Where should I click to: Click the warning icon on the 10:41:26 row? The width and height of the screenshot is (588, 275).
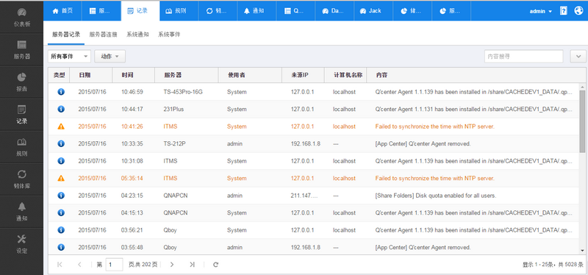click(61, 126)
